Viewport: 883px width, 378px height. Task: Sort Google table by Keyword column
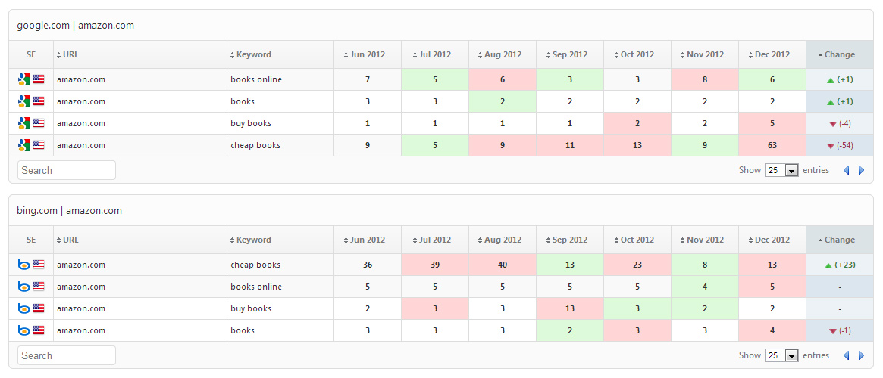click(x=253, y=54)
